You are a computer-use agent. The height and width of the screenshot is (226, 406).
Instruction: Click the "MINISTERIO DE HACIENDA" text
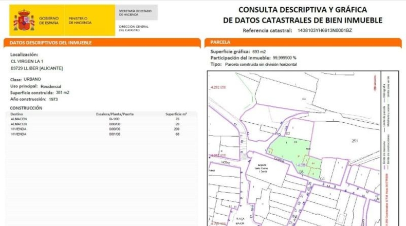click(x=80, y=21)
